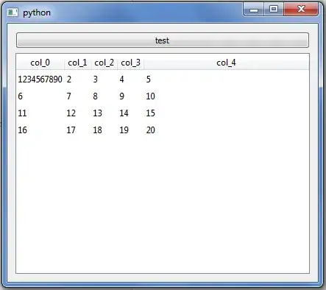Select the row starting with 16
This screenshot has height=290, width=326.
[163, 130]
